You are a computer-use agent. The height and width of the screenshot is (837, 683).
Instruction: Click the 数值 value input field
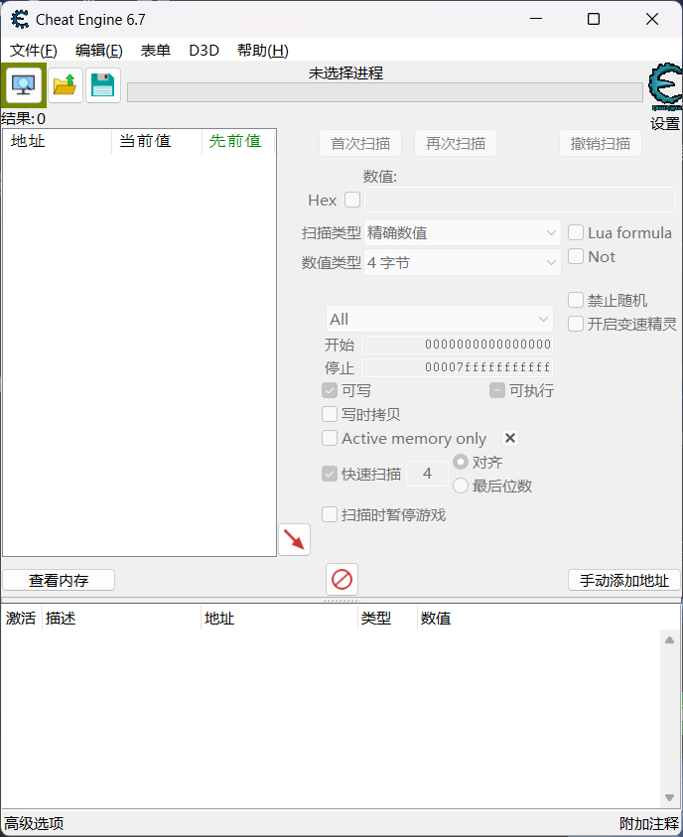pos(520,200)
